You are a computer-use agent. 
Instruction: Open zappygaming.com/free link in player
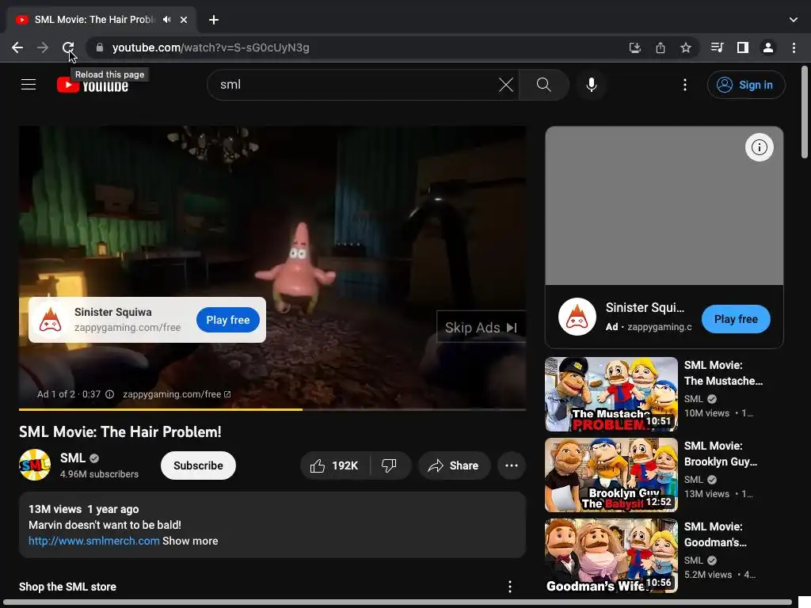point(177,394)
